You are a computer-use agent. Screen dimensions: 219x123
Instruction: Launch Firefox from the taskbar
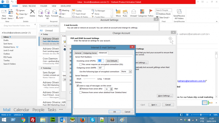coord(82,119)
